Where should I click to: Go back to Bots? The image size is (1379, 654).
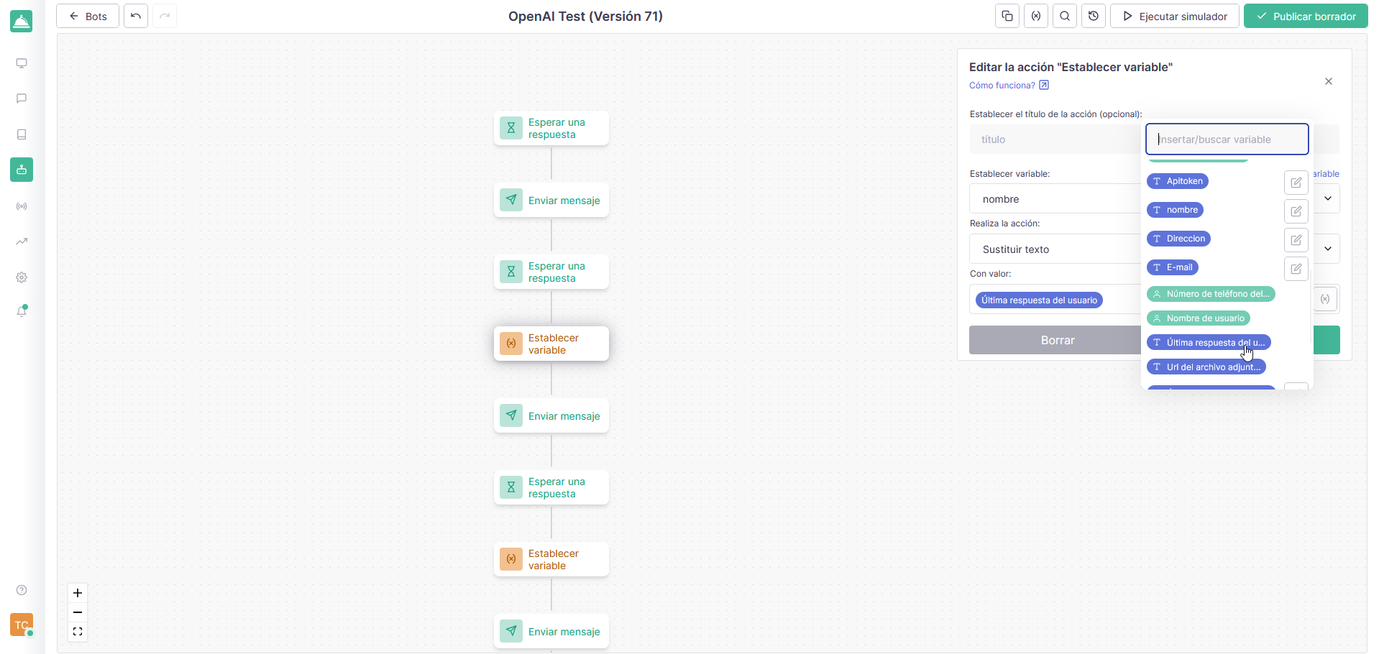click(x=88, y=16)
